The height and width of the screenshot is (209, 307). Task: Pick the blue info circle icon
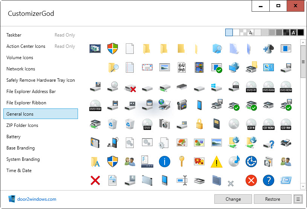(x=165, y=162)
